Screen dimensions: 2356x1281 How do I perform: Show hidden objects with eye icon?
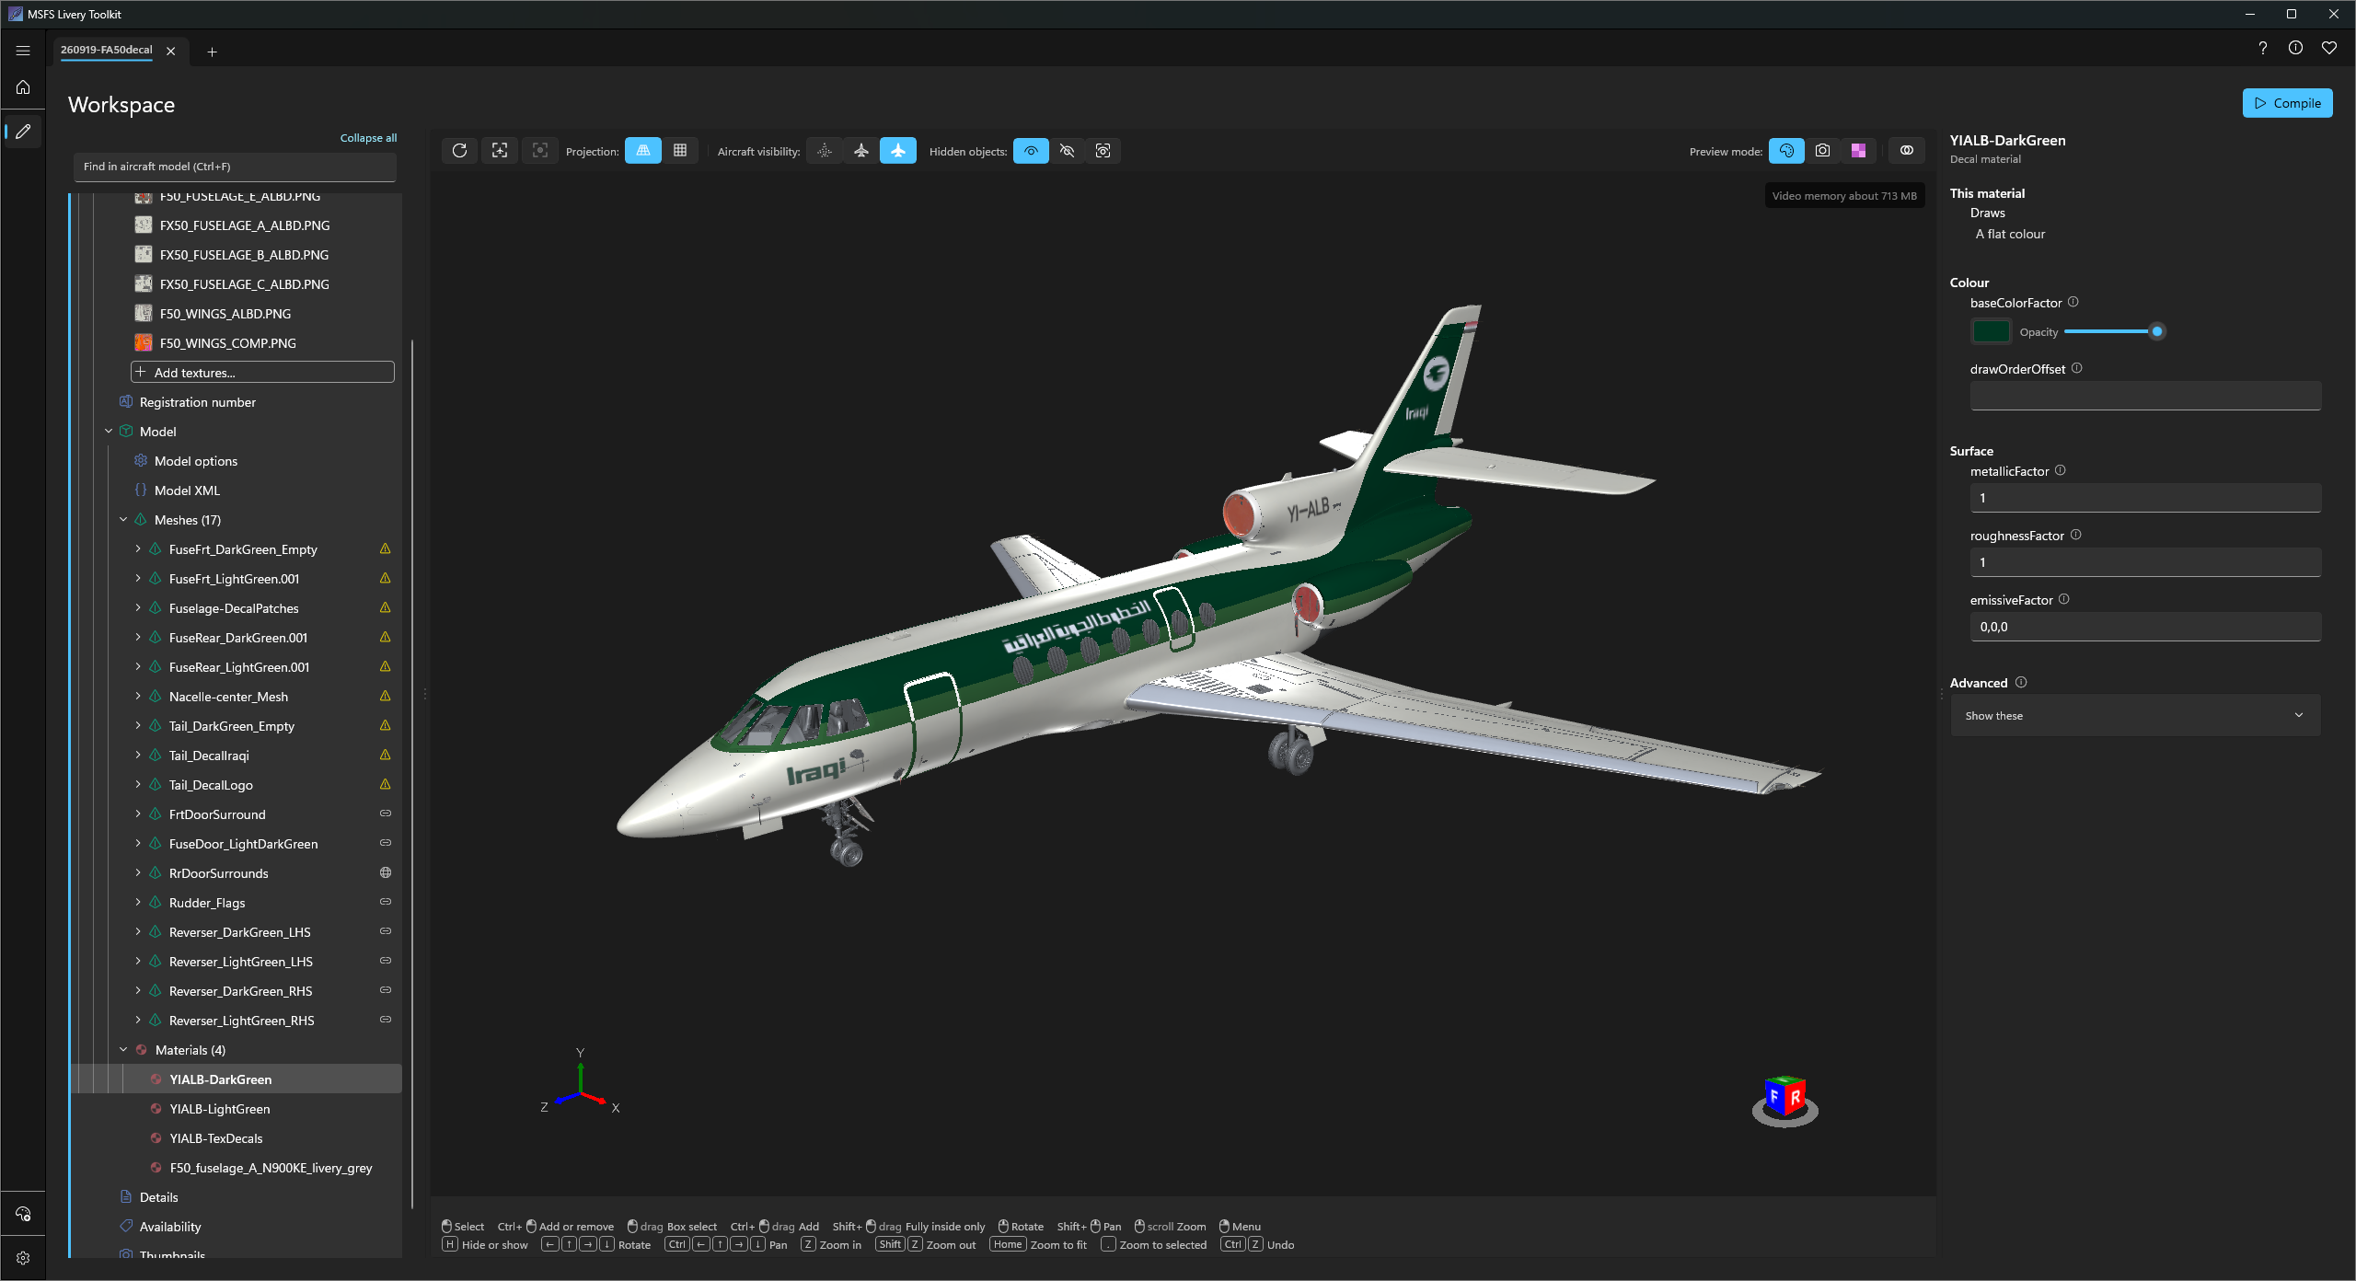pos(1031,151)
